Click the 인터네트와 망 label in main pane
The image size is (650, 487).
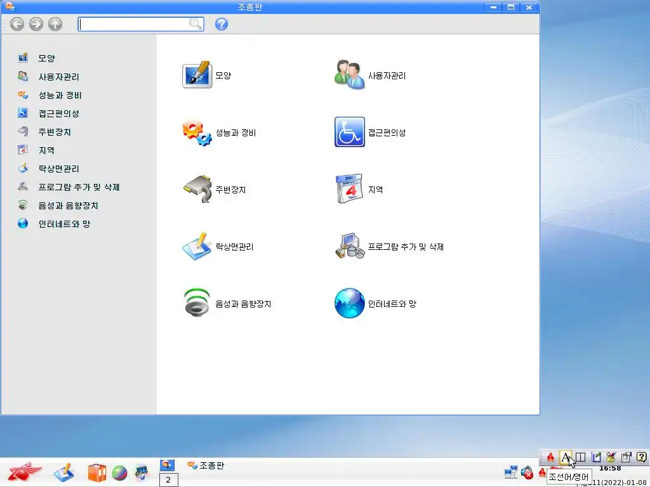coord(392,304)
